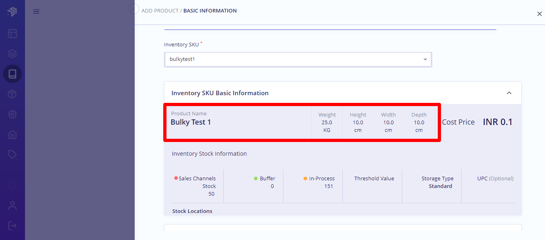Select the product name Bulky Test 1

click(x=191, y=122)
